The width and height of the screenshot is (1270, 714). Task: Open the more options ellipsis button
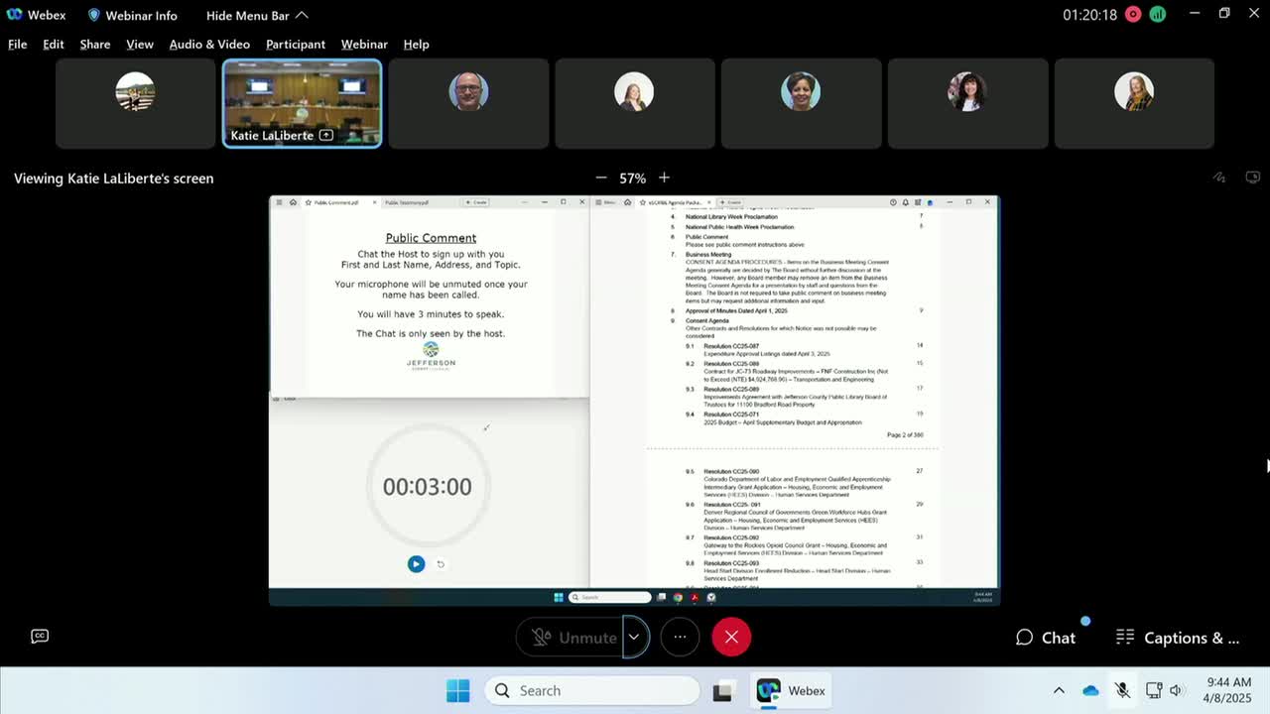(680, 638)
